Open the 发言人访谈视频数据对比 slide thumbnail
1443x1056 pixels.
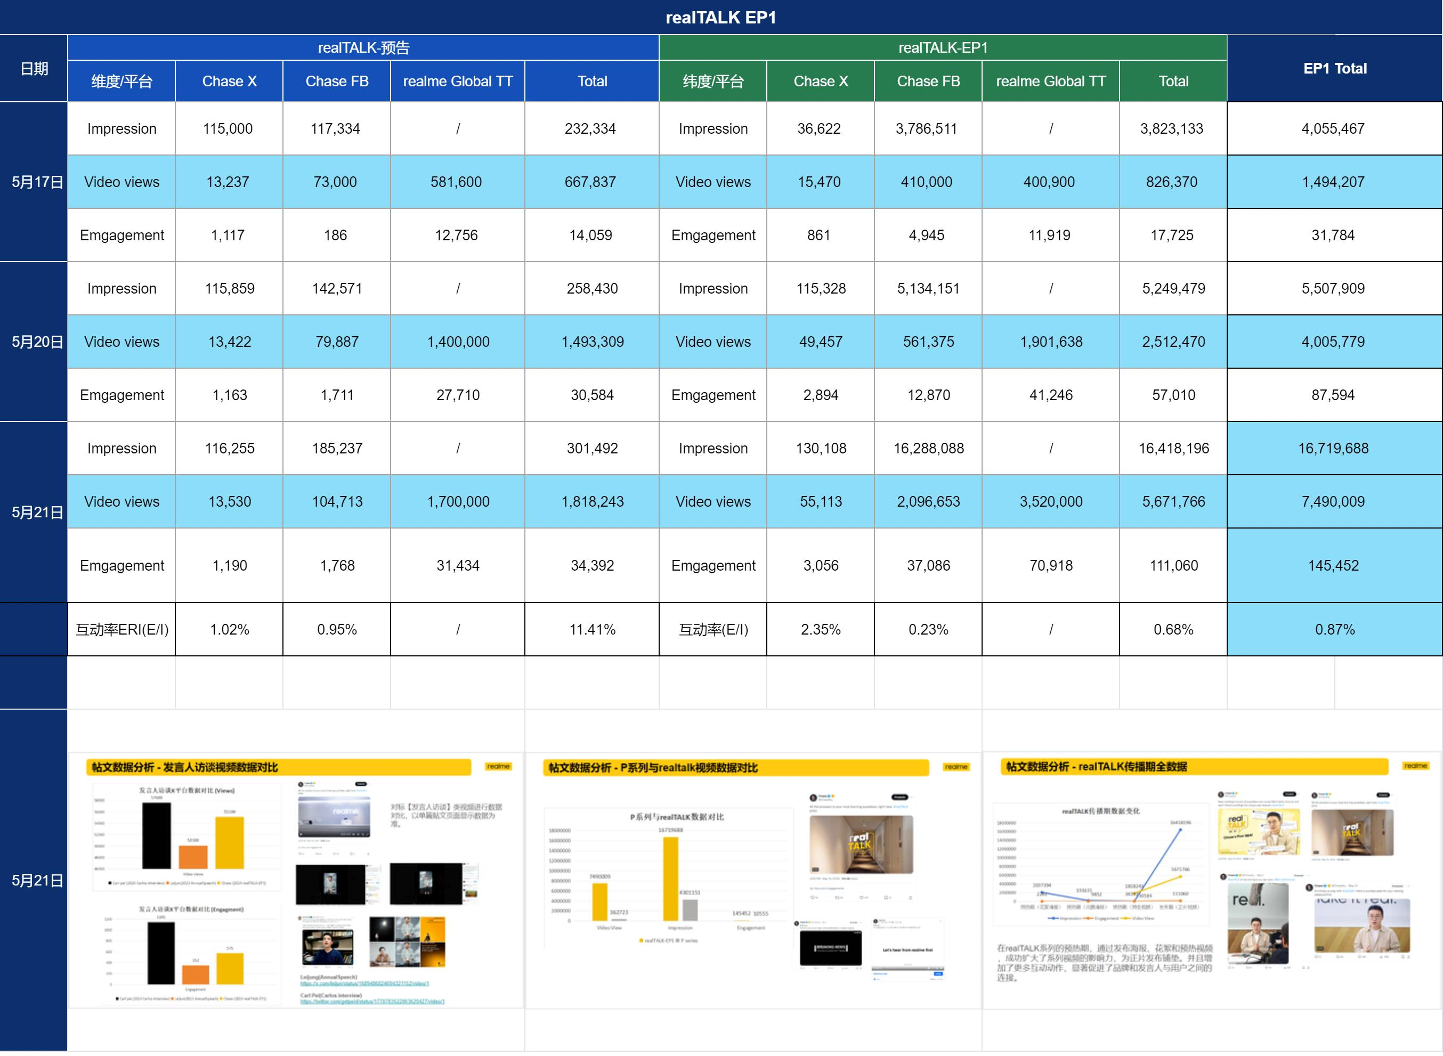(x=296, y=880)
